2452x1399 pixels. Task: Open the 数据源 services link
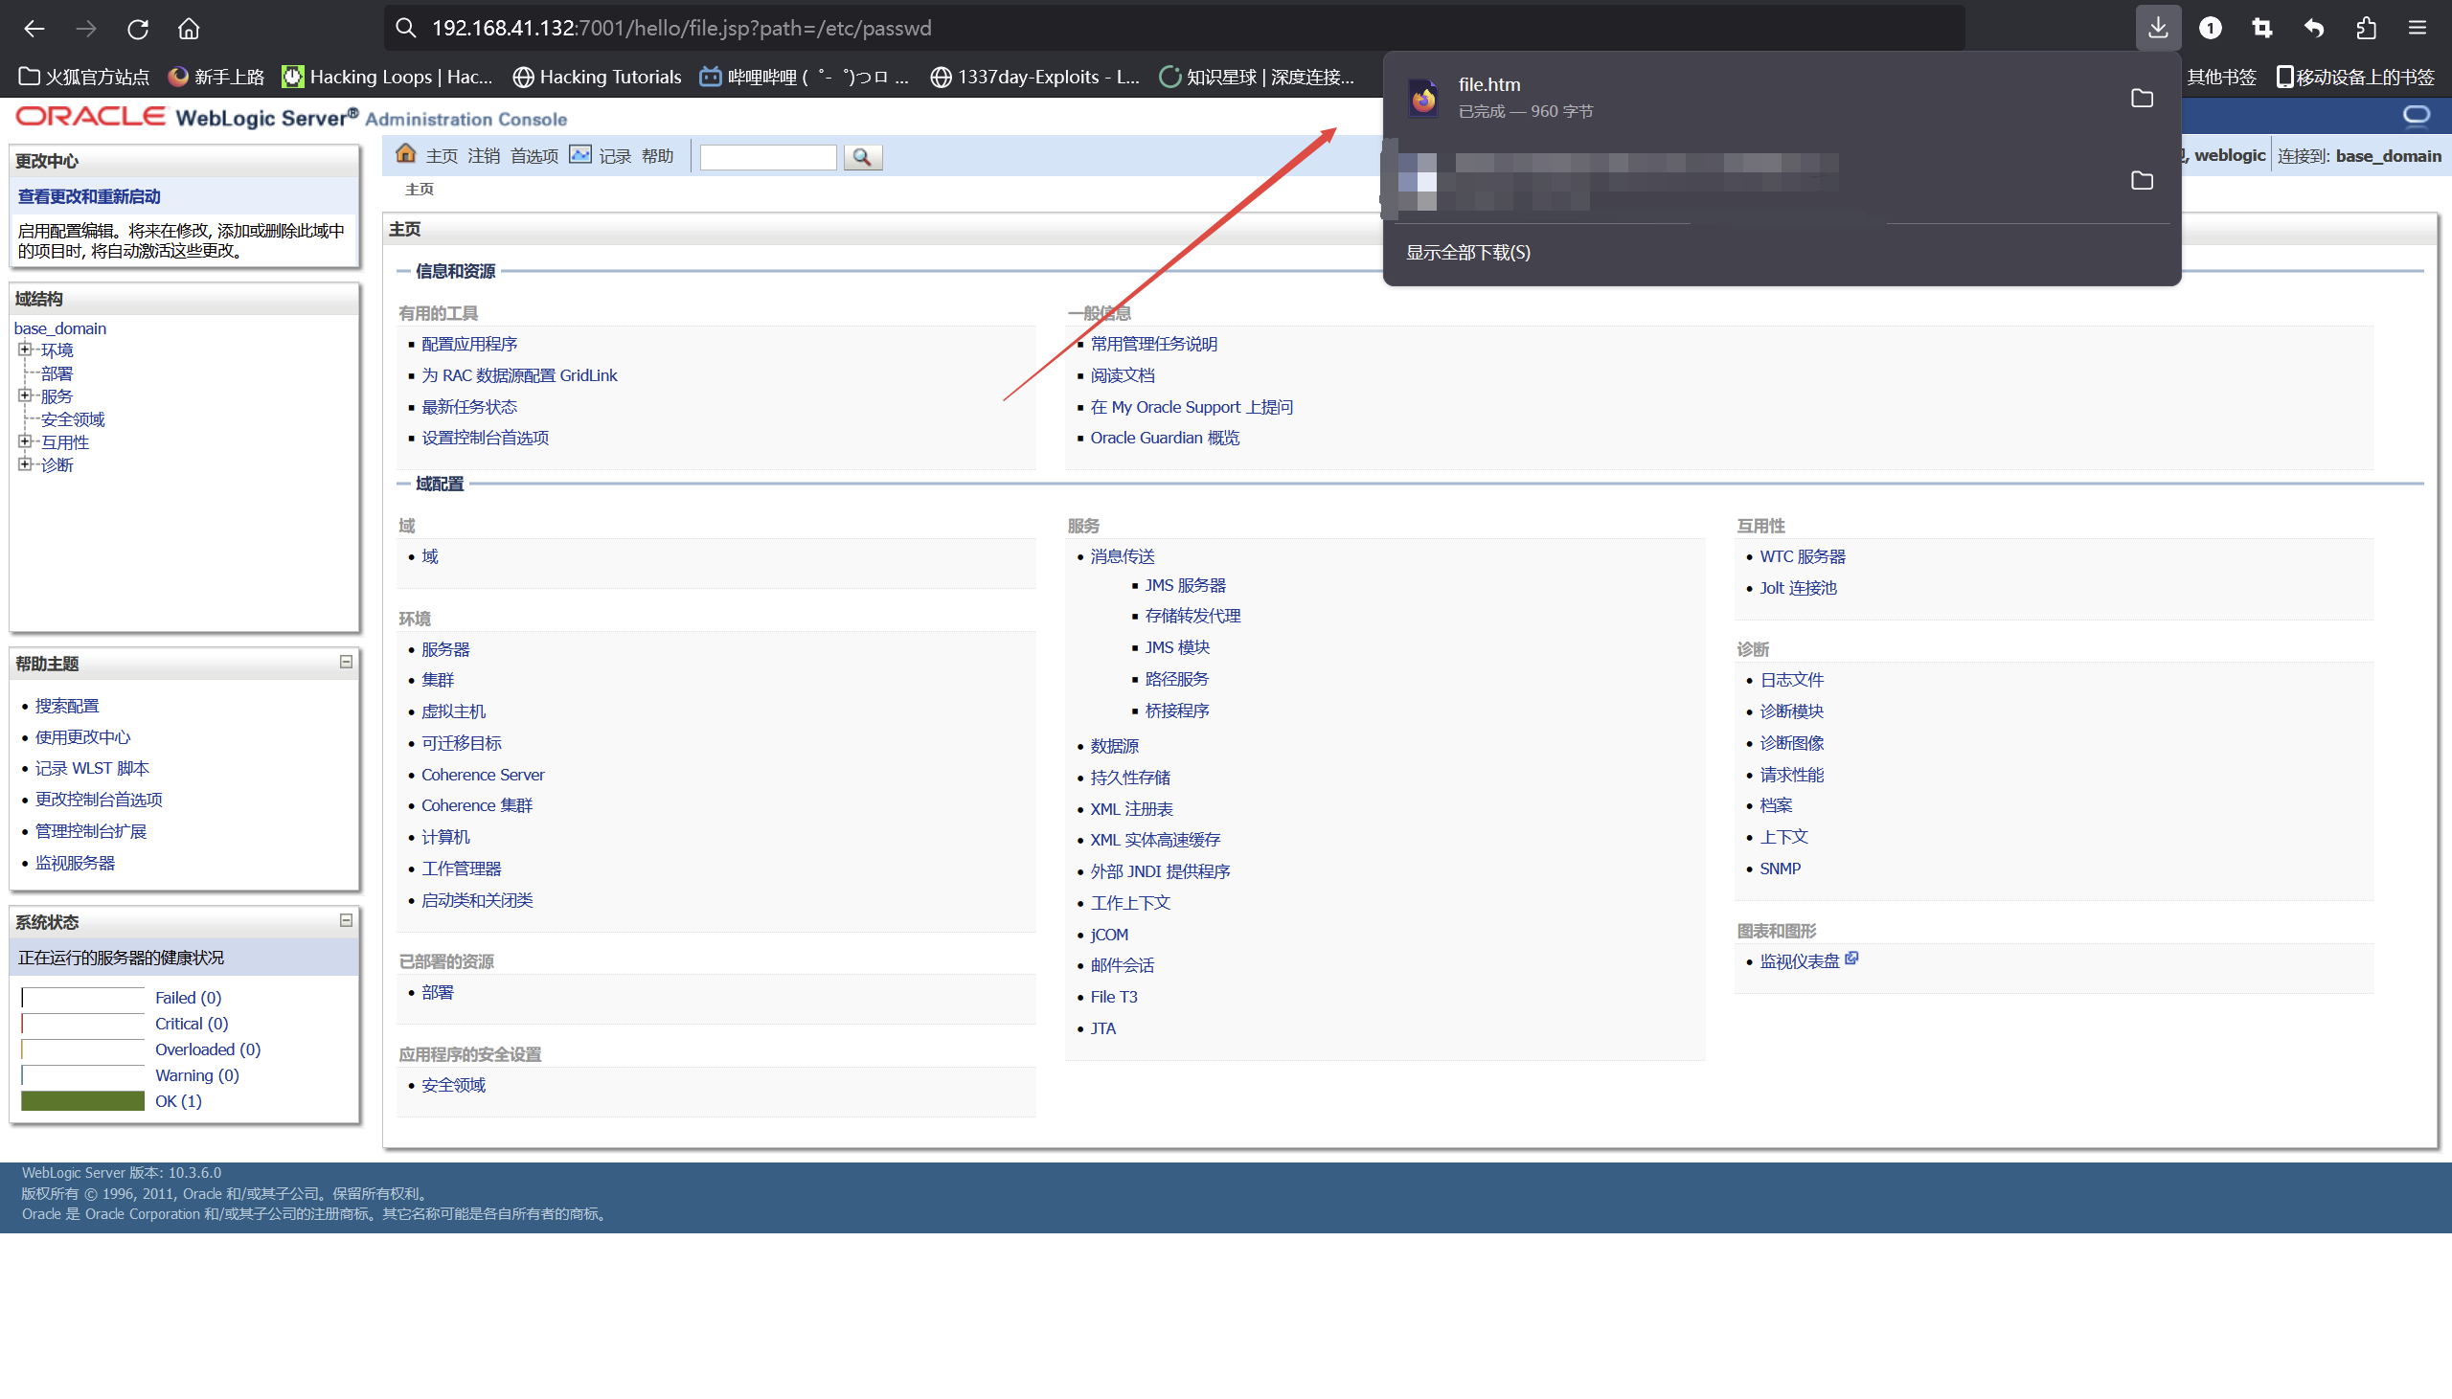pos(1114,746)
